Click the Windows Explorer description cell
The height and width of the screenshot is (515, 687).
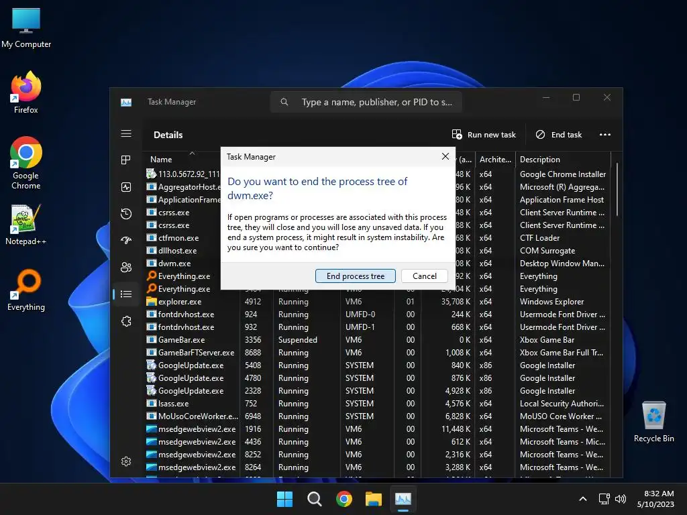click(551, 301)
